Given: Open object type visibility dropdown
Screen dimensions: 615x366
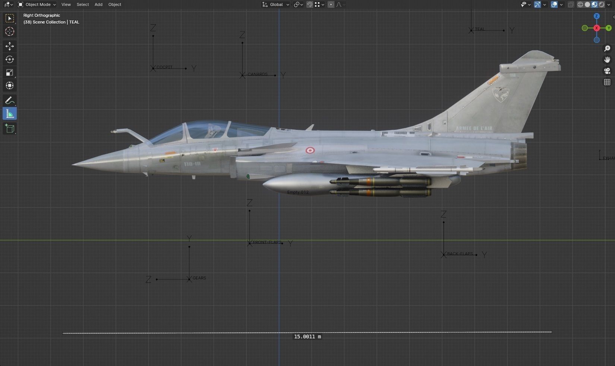Looking at the screenshot, I should (x=526, y=4).
